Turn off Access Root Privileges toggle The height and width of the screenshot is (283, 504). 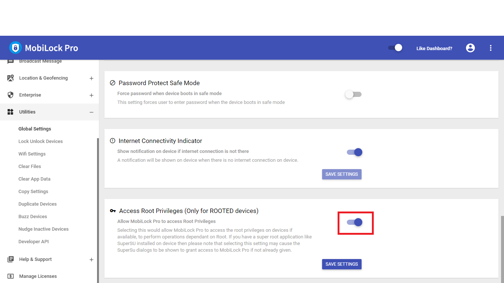click(x=355, y=222)
